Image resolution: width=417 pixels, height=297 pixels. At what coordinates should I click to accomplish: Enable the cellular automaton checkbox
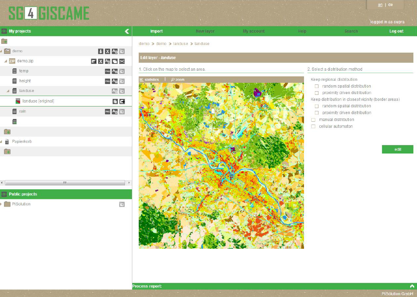click(313, 127)
